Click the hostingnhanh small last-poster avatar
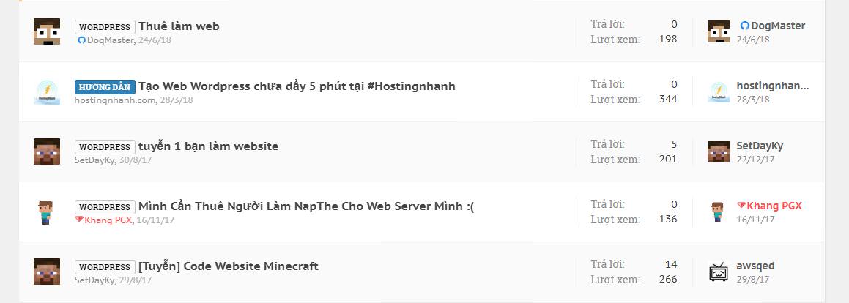 718,92
